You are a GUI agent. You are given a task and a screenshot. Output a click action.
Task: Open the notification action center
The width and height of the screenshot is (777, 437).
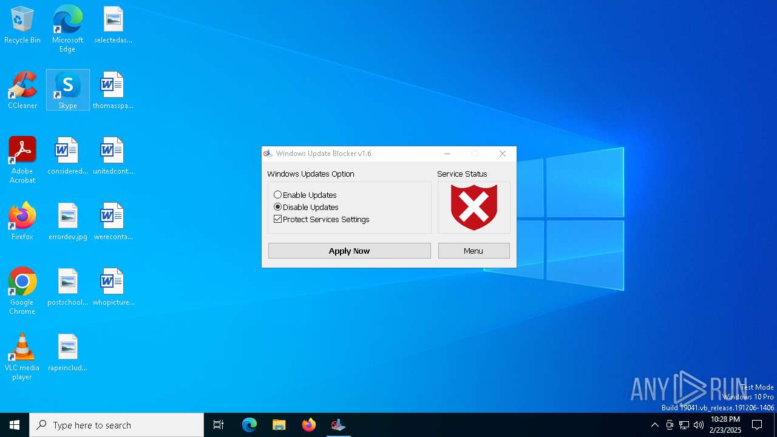tap(757, 425)
